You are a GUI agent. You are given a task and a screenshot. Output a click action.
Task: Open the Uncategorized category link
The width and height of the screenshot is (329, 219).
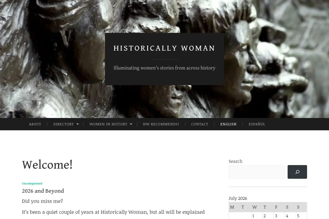(x=32, y=183)
